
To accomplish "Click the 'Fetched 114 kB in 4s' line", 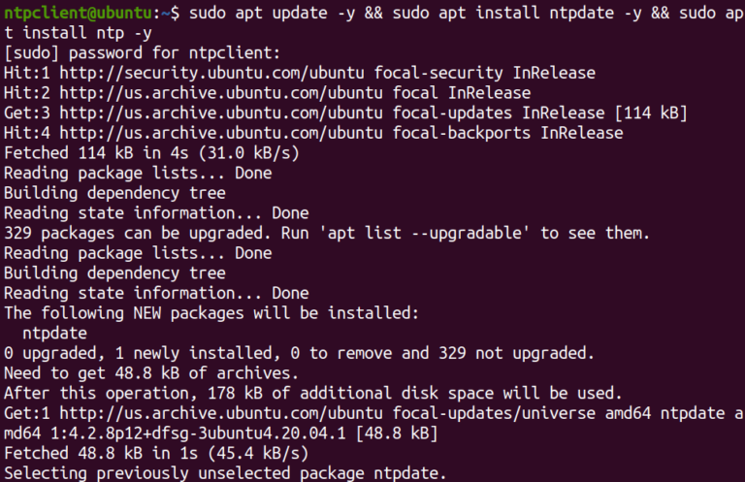I will pyautogui.click(x=151, y=153).
